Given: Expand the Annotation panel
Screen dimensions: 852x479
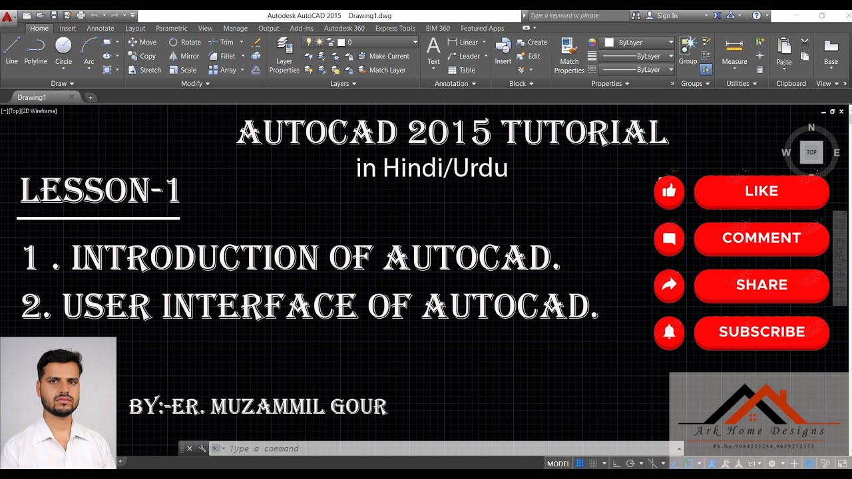Looking at the screenshot, I should click(x=455, y=84).
